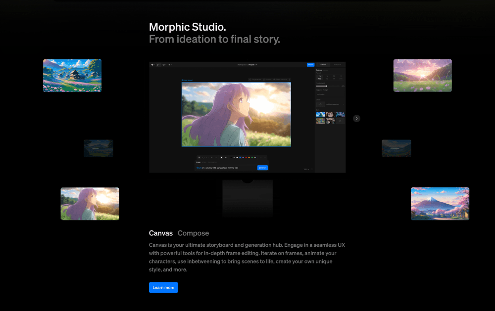Choose the small brush size dot
Viewport: 495px width, 311px height.
click(x=221, y=157)
